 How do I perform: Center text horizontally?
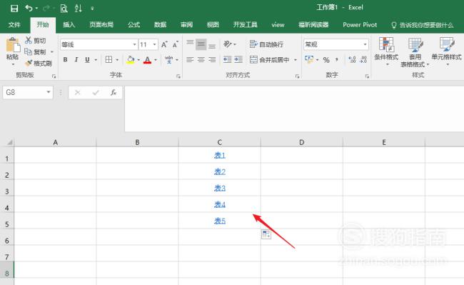pyautogui.click(x=201, y=60)
